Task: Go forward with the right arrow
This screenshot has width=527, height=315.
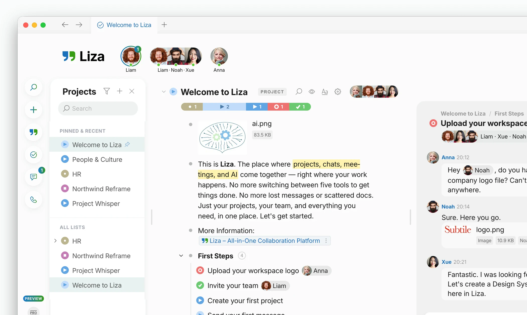Action: point(79,25)
